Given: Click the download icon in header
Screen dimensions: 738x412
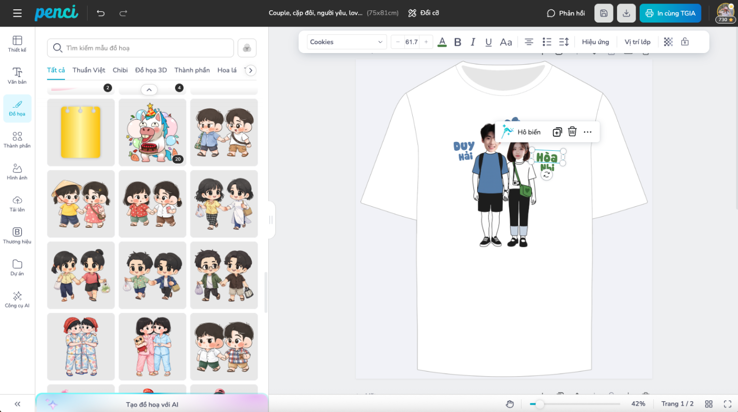Looking at the screenshot, I should point(626,13).
